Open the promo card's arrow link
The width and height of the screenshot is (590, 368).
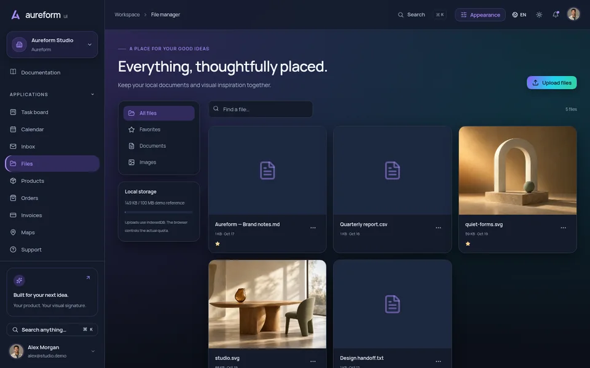[88, 278]
